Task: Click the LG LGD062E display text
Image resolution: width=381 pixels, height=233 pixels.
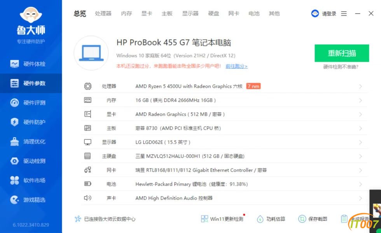Action: (163, 142)
